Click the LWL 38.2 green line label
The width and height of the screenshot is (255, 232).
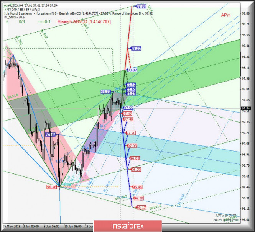point(121,198)
